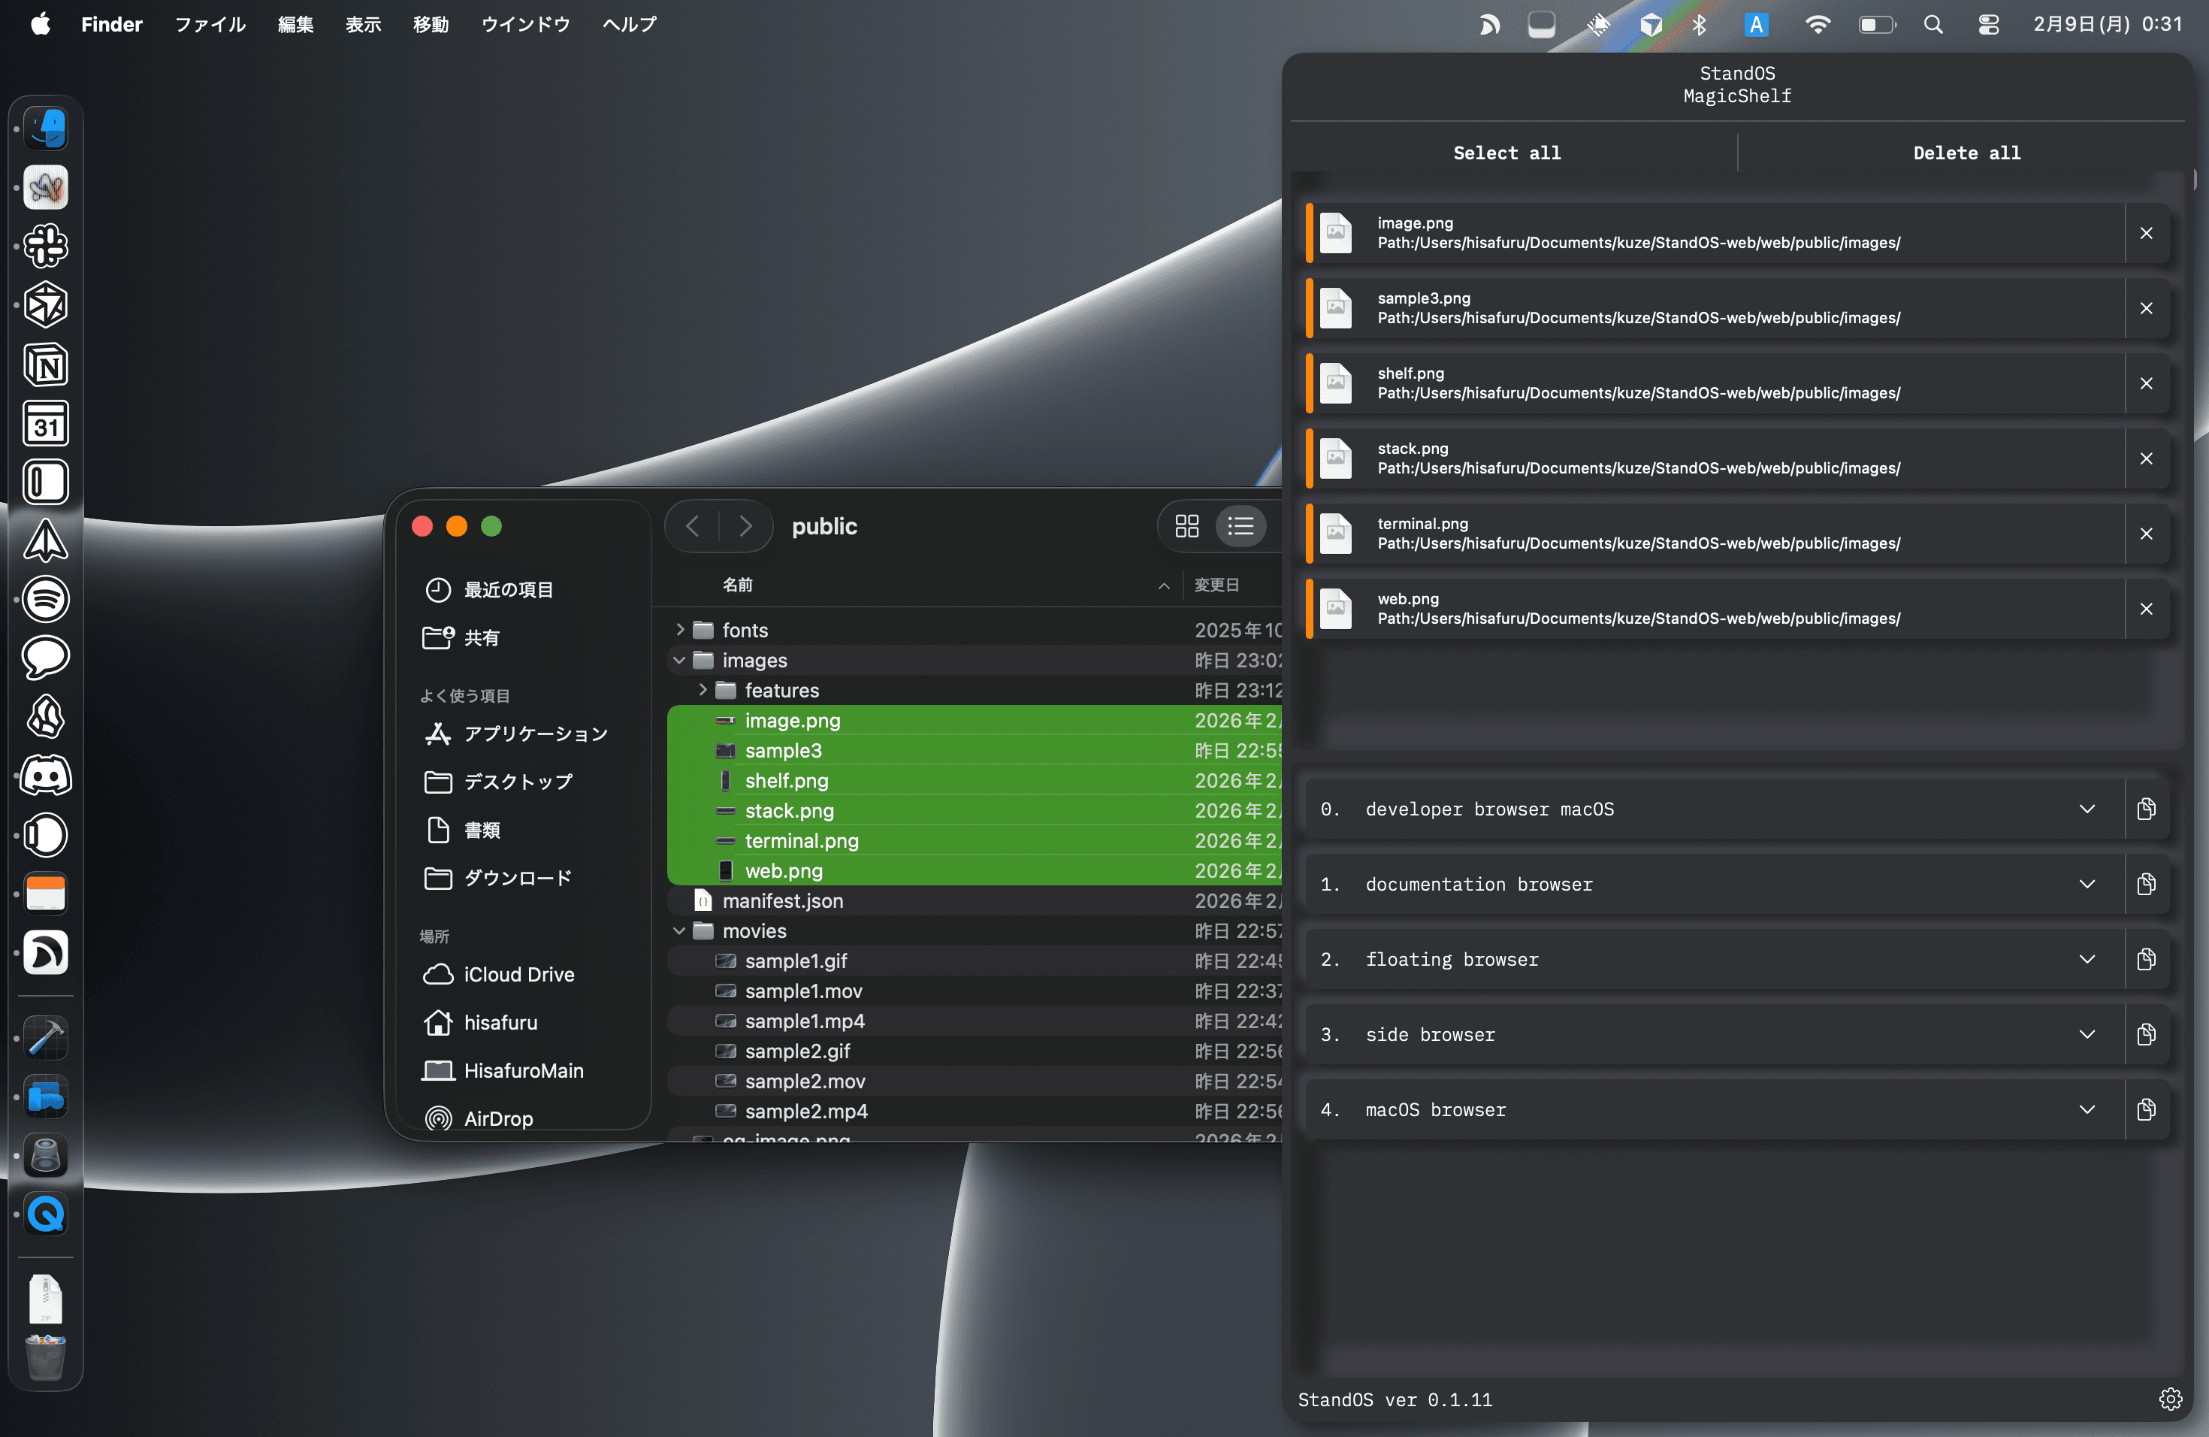Expand the fonts folder
This screenshot has height=1437, width=2209.
point(680,629)
